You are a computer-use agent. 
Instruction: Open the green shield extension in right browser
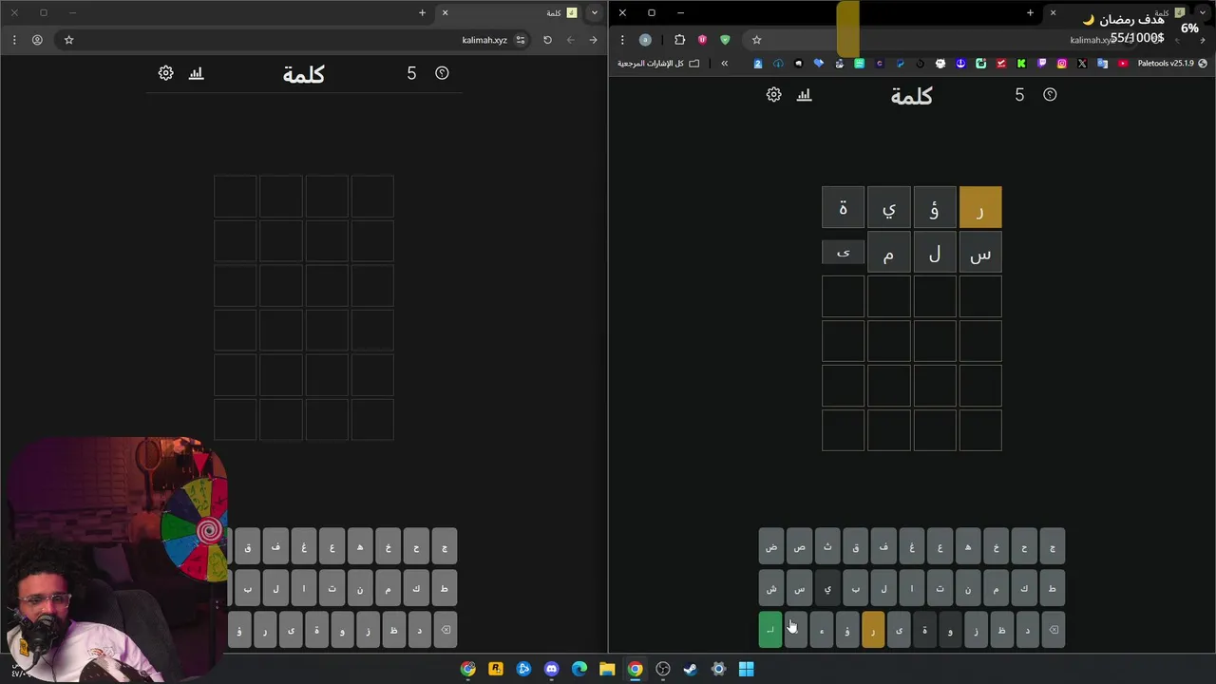(x=725, y=40)
